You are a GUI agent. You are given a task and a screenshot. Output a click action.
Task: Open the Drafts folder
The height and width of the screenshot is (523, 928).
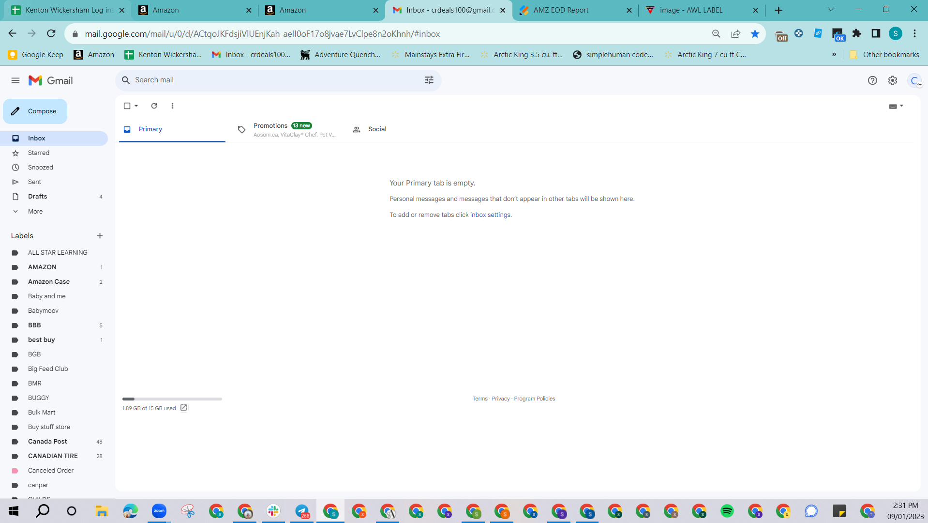[x=54, y=197]
